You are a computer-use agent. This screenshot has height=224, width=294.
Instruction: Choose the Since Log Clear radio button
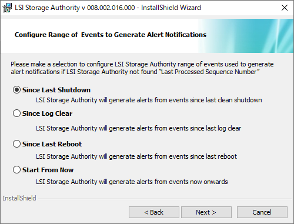point(16,113)
